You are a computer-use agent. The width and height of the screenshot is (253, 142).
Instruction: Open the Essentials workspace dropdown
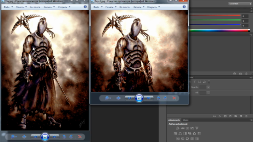[240, 4]
